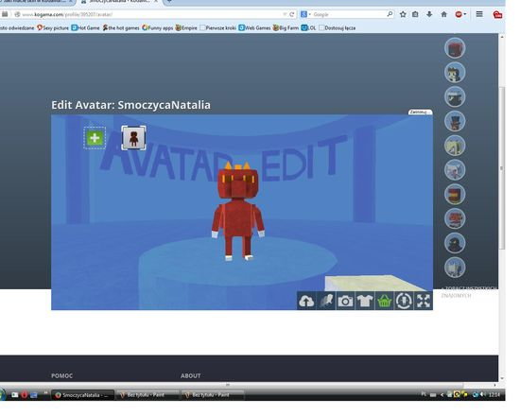Open the 'Pierwsze kroki' bookmark
The height and width of the screenshot is (416, 520).
click(217, 27)
